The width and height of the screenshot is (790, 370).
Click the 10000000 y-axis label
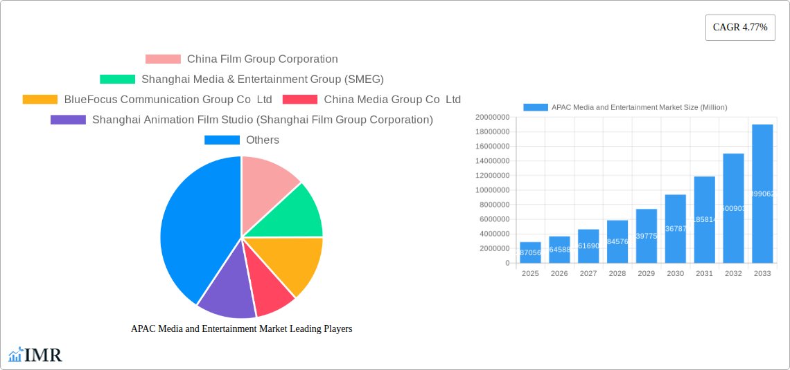pyautogui.click(x=492, y=190)
